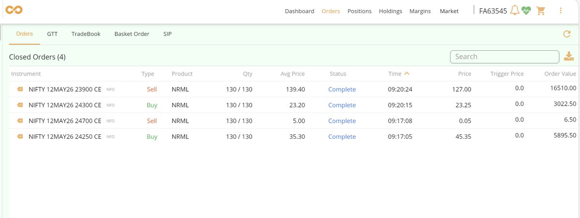Click the NFO label on 24700 CE row
Viewport: 580px width, 218px height.
110,121
